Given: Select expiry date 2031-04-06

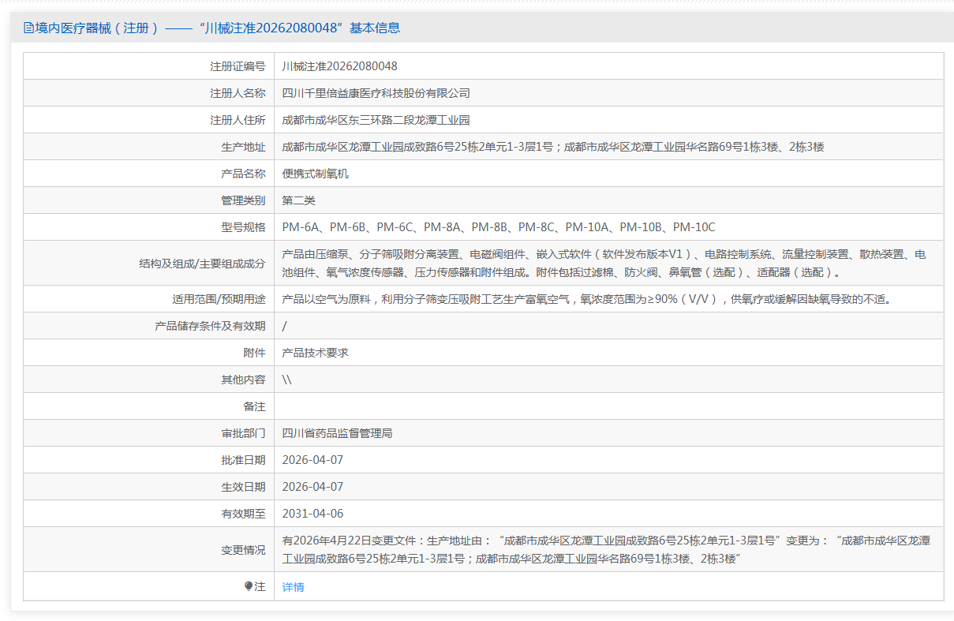Looking at the screenshot, I should pyautogui.click(x=313, y=514).
